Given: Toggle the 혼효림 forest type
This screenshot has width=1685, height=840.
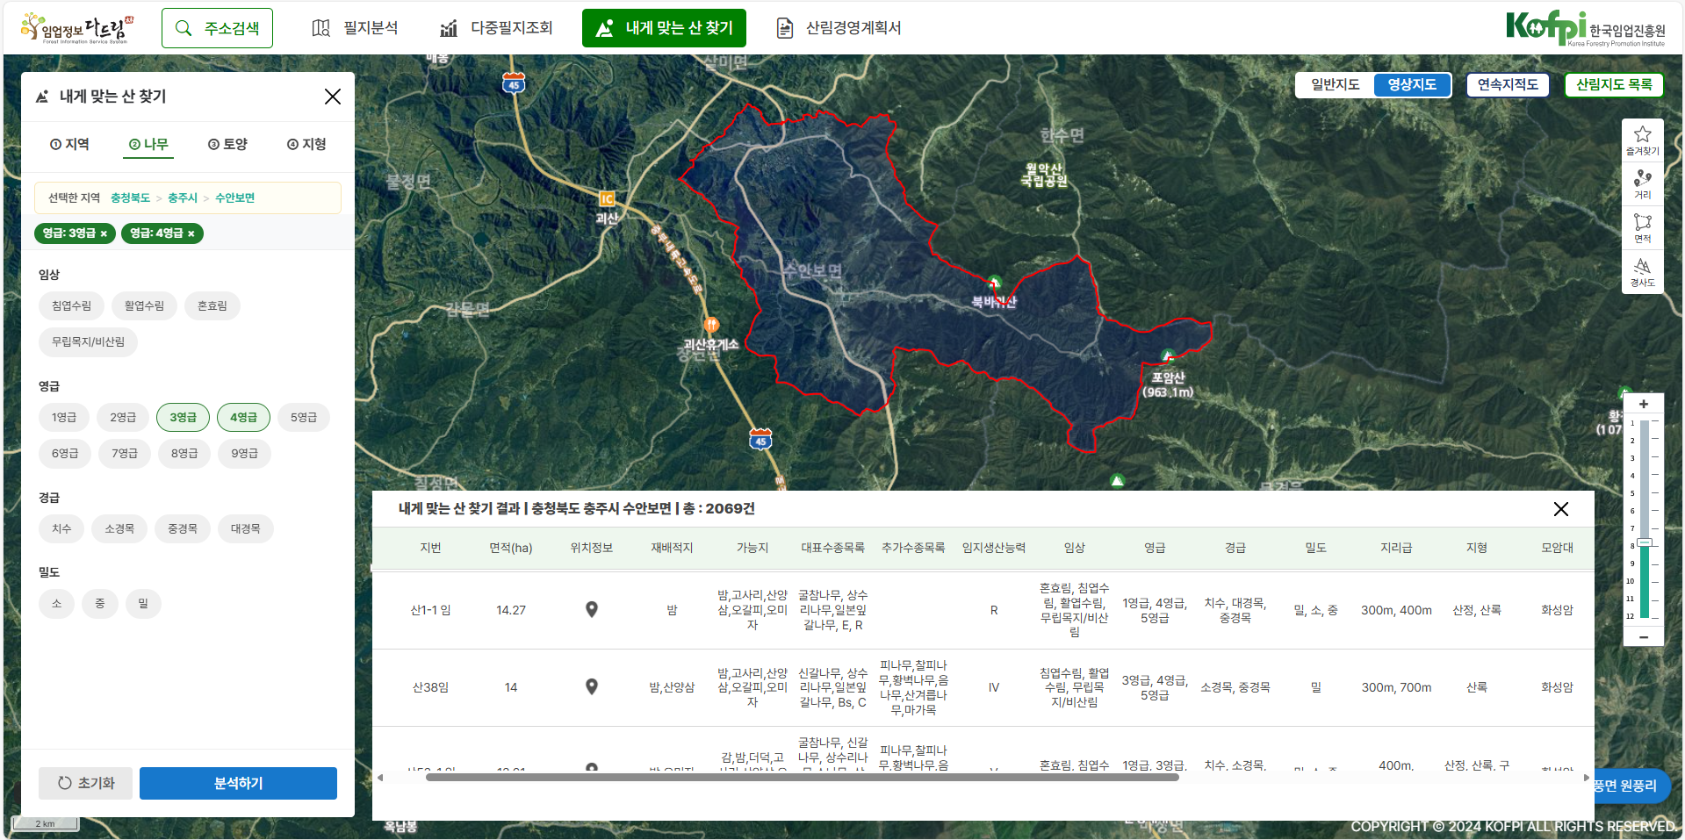Looking at the screenshot, I should click(212, 306).
